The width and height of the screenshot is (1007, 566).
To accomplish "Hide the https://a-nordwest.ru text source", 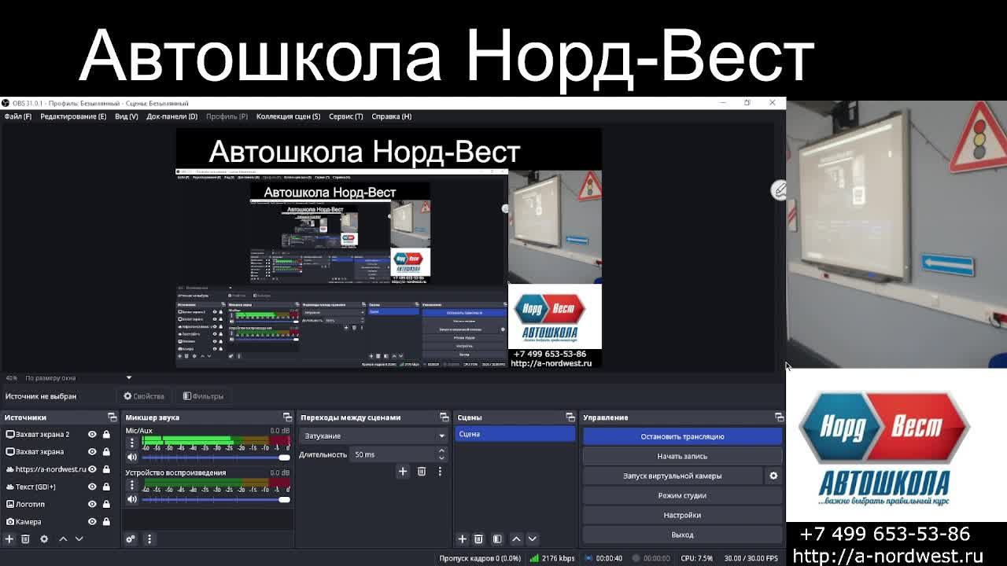I will (x=92, y=469).
